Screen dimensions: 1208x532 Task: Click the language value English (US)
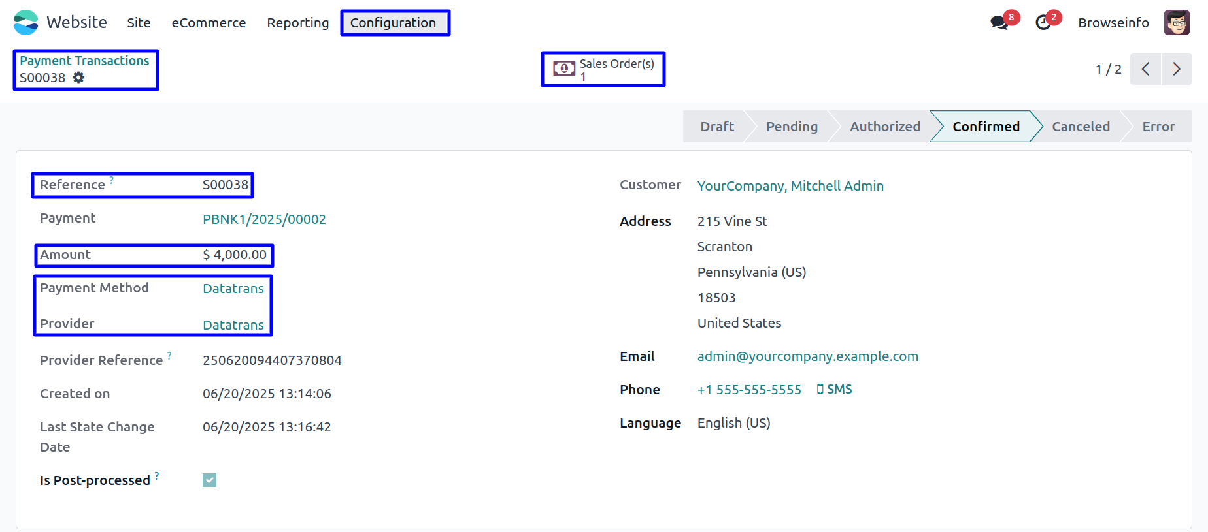click(734, 423)
